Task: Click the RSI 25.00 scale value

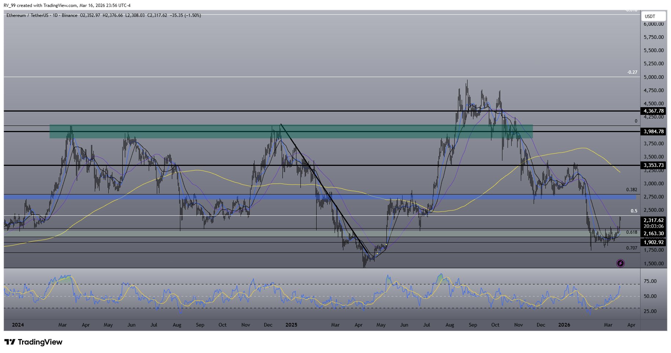Action: pos(650,311)
